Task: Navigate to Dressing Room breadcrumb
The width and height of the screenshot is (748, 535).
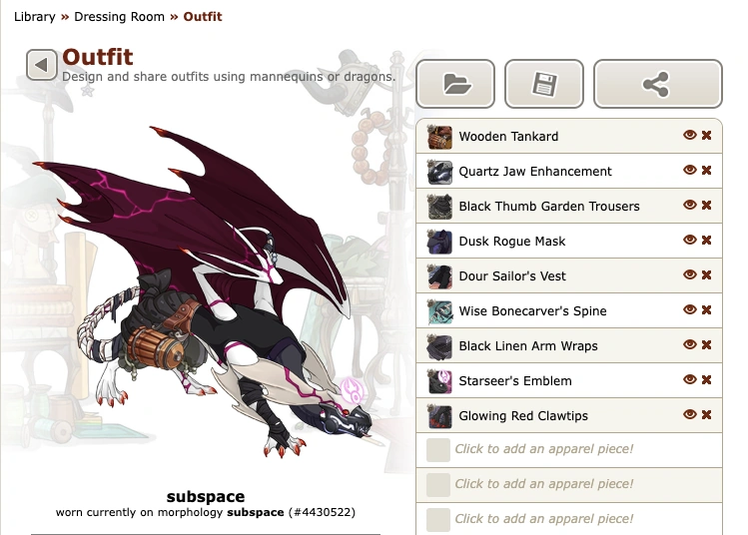Action: pos(119,17)
